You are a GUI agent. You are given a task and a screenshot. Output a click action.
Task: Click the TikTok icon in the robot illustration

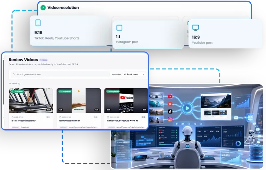pyautogui.click(x=170, y=112)
